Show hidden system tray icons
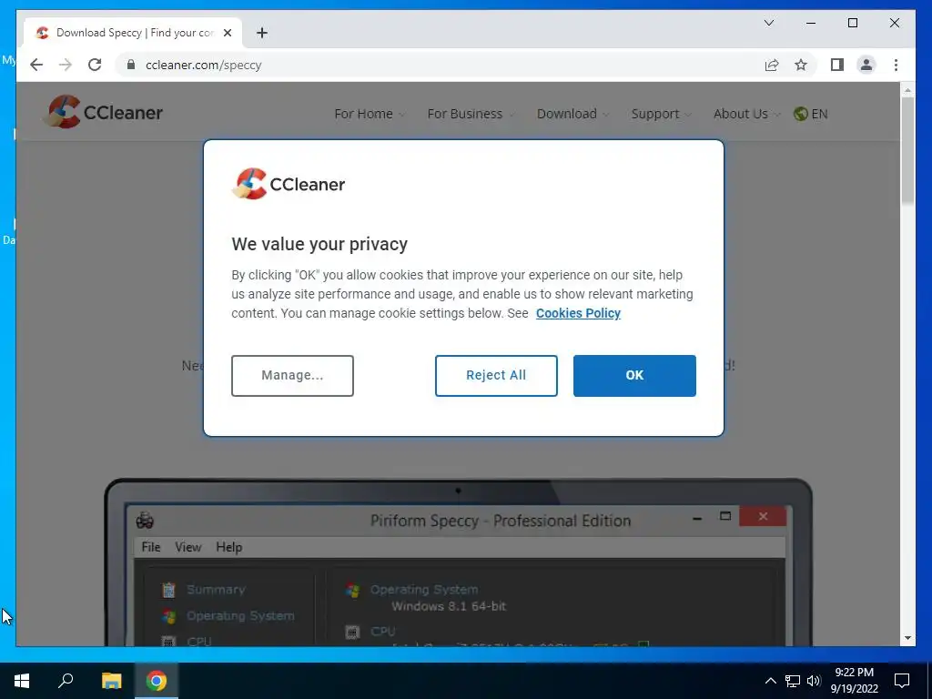The image size is (932, 699). tap(770, 681)
